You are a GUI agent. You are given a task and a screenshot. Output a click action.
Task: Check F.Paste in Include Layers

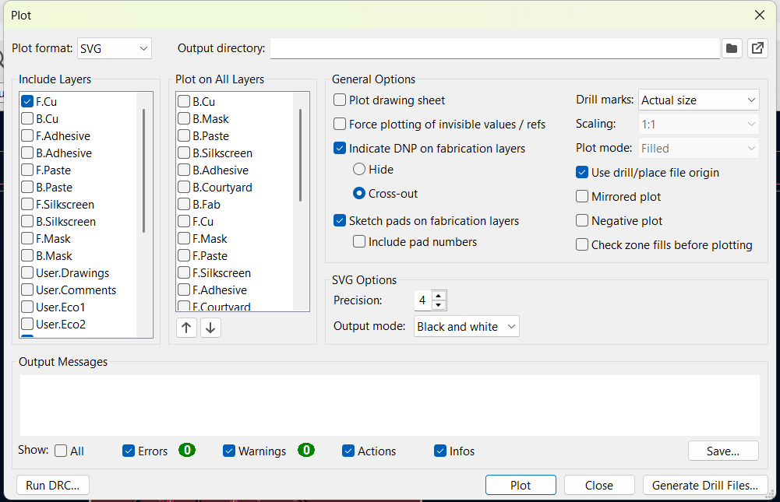[27, 170]
